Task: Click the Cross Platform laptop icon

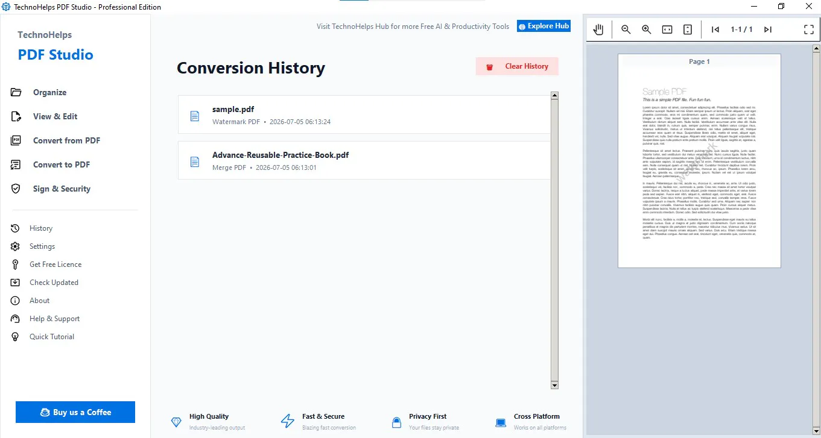Action: click(x=501, y=422)
